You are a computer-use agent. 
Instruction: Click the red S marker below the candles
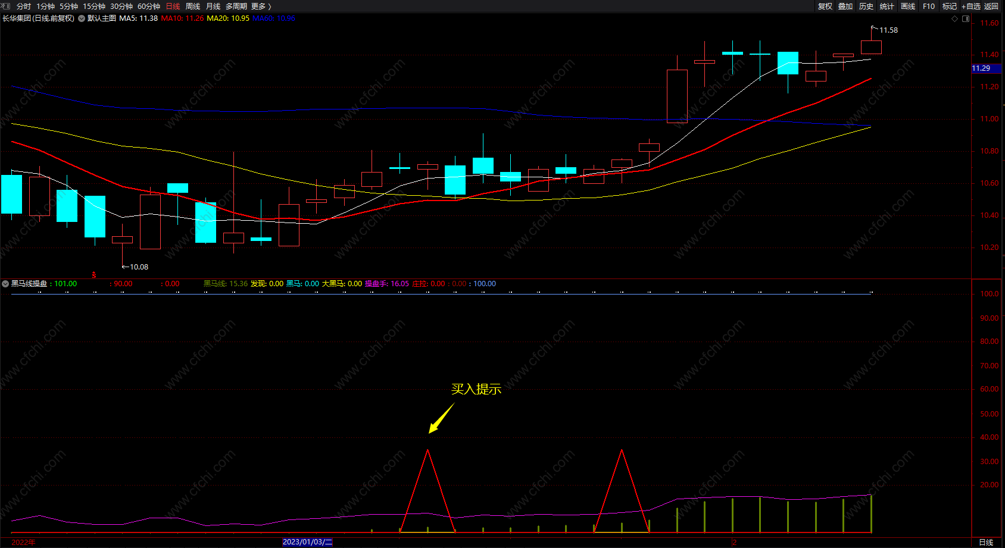pos(94,275)
